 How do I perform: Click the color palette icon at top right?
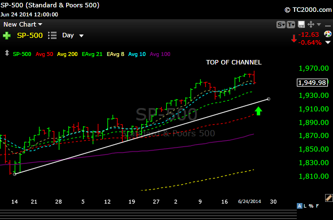pyautogui.click(x=328, y=34)
